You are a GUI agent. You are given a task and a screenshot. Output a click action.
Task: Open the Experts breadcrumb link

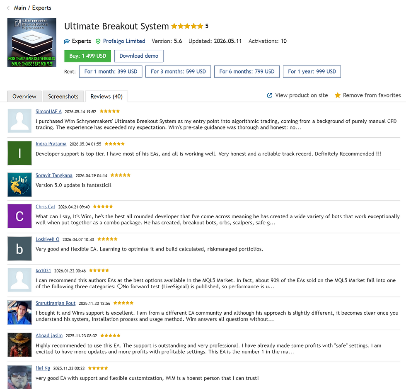point(42,8)
